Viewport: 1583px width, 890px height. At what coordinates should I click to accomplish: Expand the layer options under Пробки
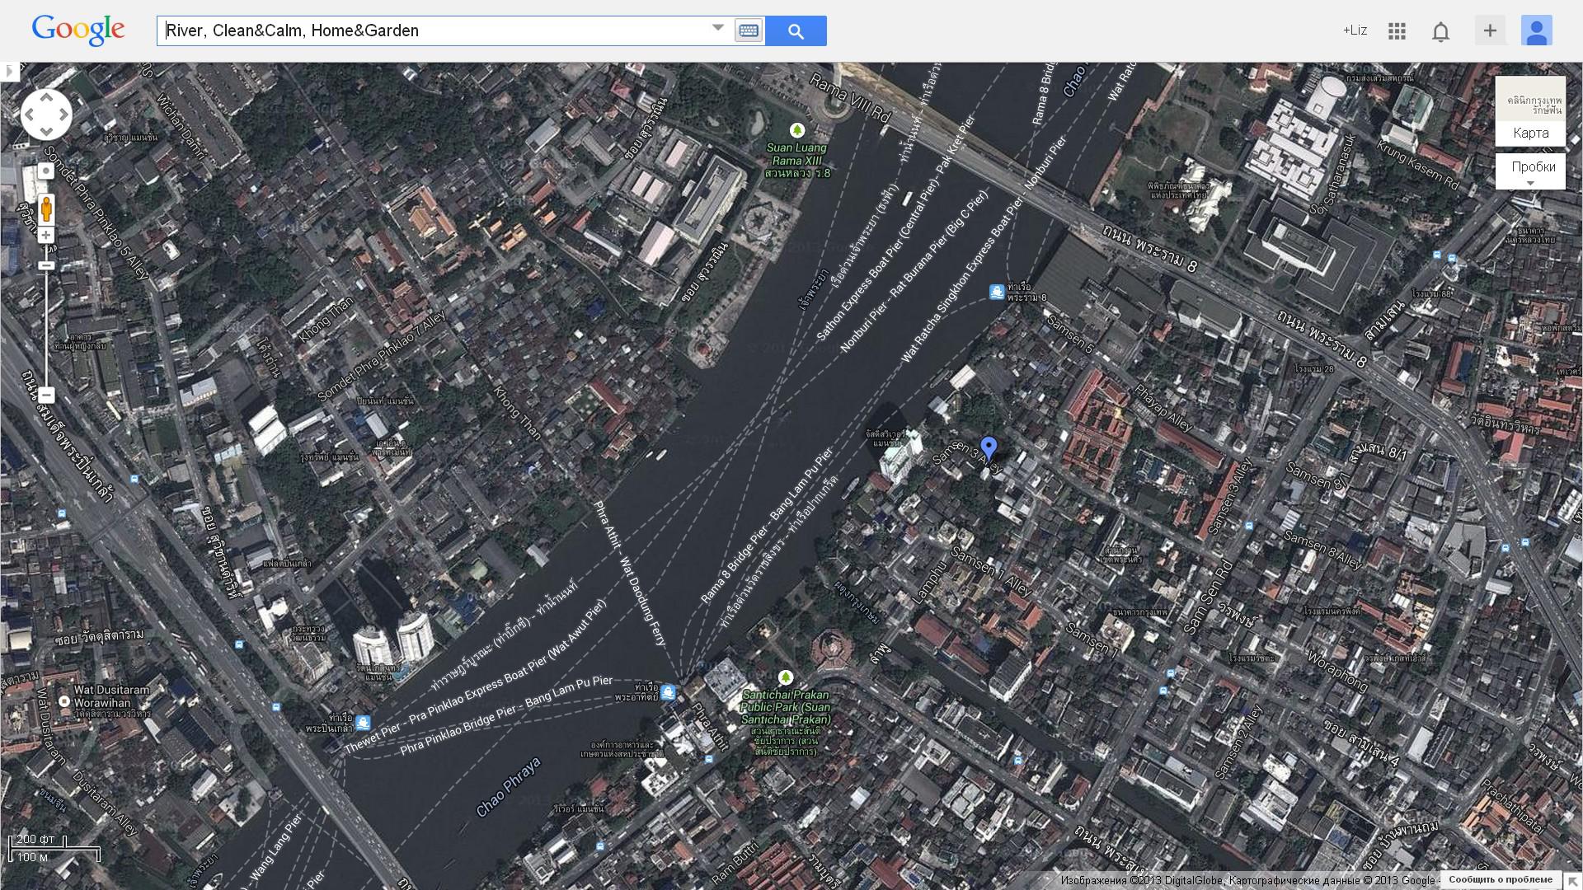pos(1531,183)
